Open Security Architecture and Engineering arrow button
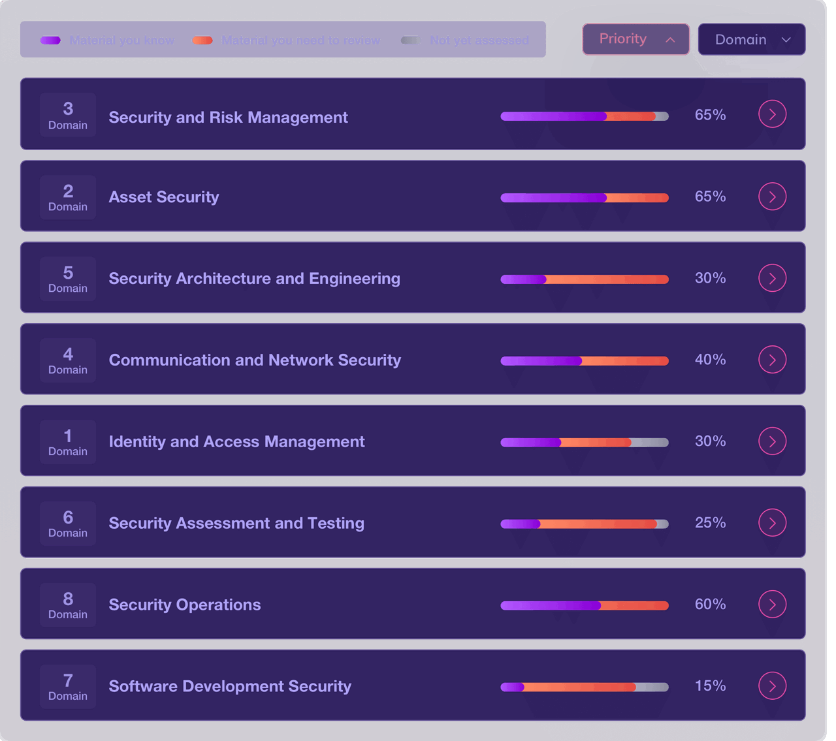836x741 pixels. point(772,278)
